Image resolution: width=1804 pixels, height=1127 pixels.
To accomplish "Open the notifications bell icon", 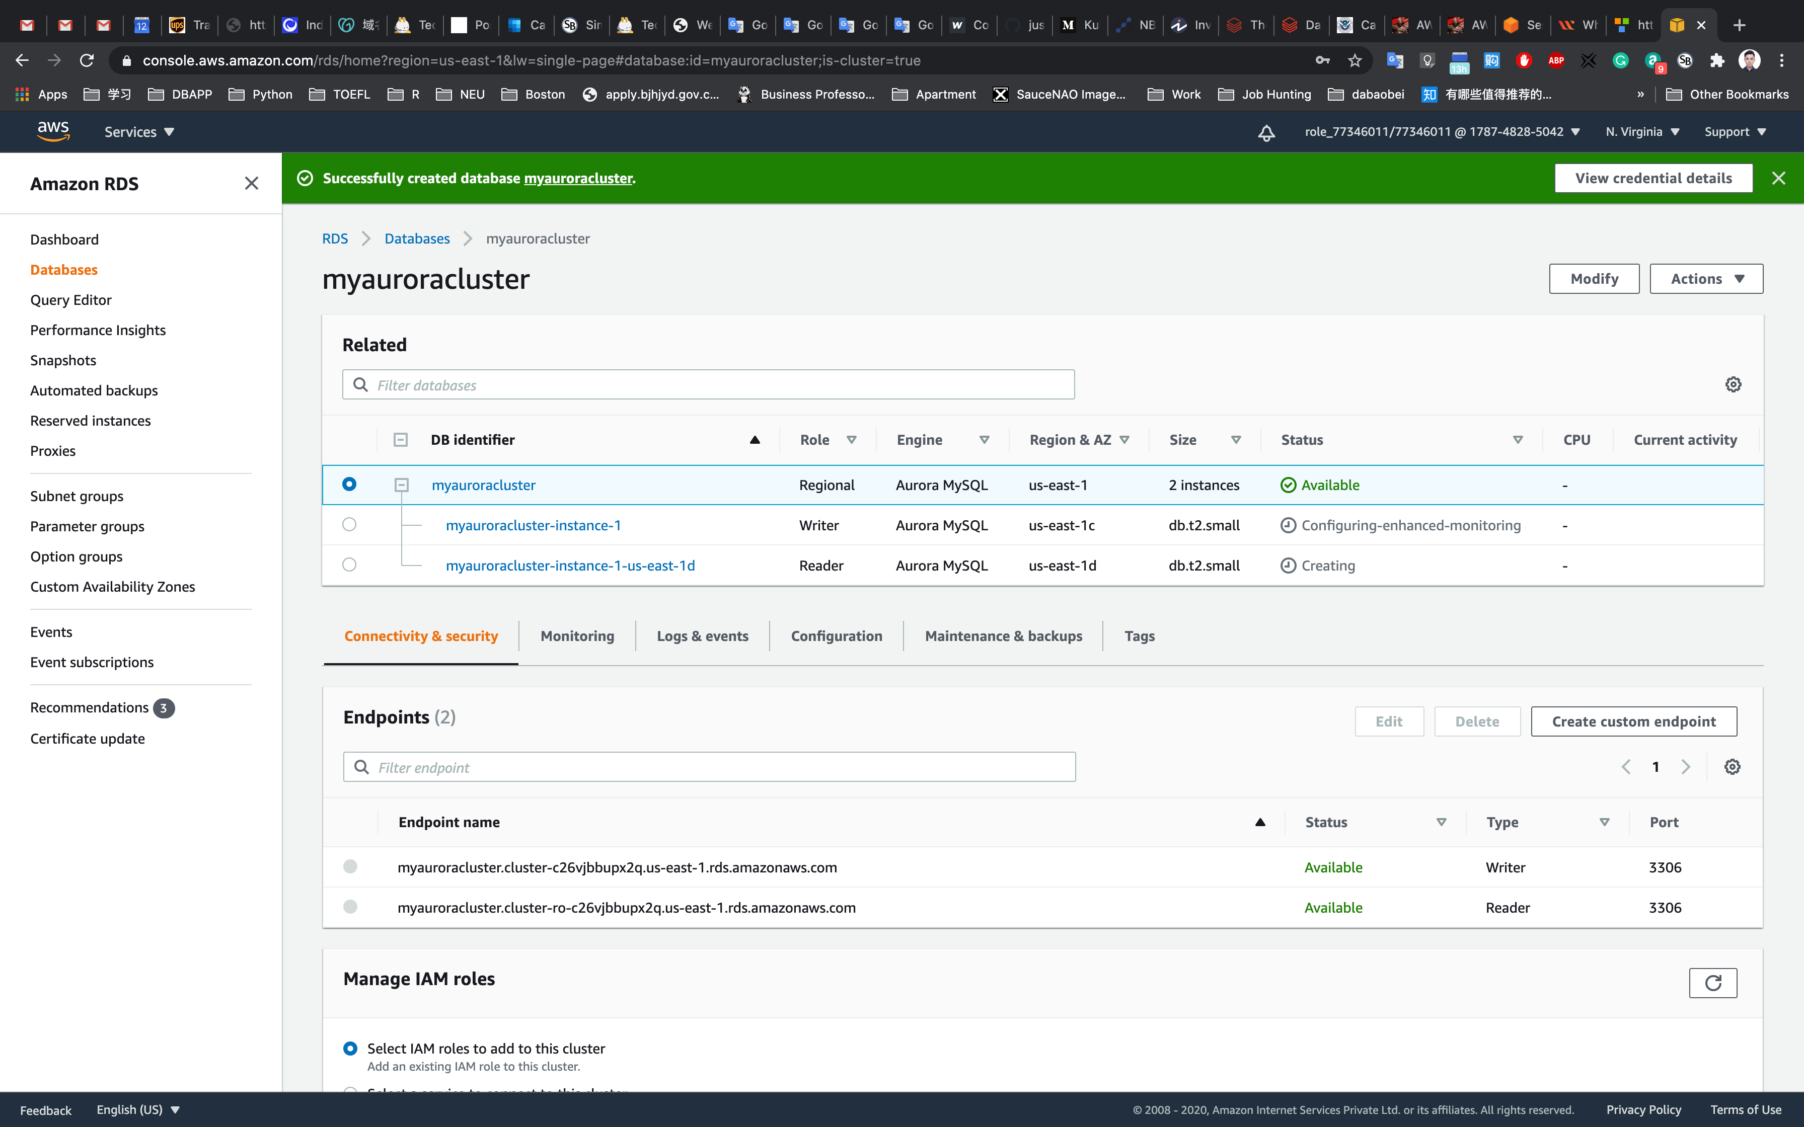I will coord(1266,133).
